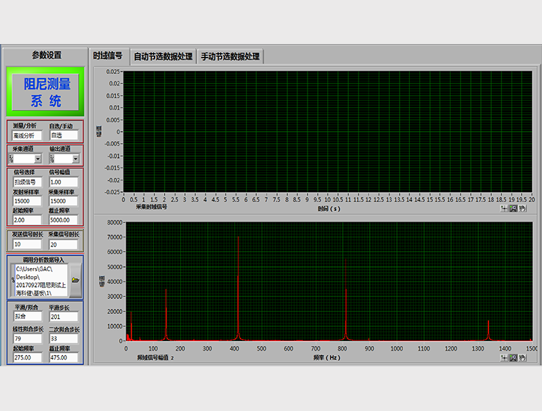Click the 调用分析数据导入 section label
The height and width of the screenshot is (411, 542).
click(43, 260)
